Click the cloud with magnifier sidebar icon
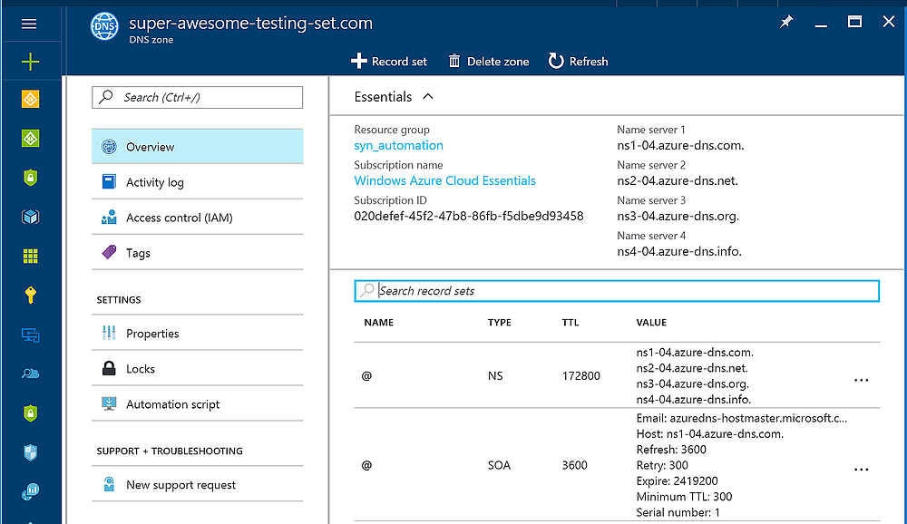 pyautogui.click(x=30, y=374)
